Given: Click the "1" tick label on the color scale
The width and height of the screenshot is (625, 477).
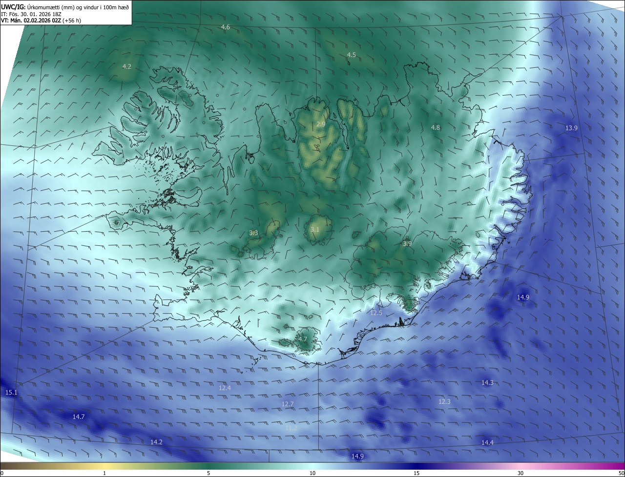Looking at the screenshot, I should (104, 473).
